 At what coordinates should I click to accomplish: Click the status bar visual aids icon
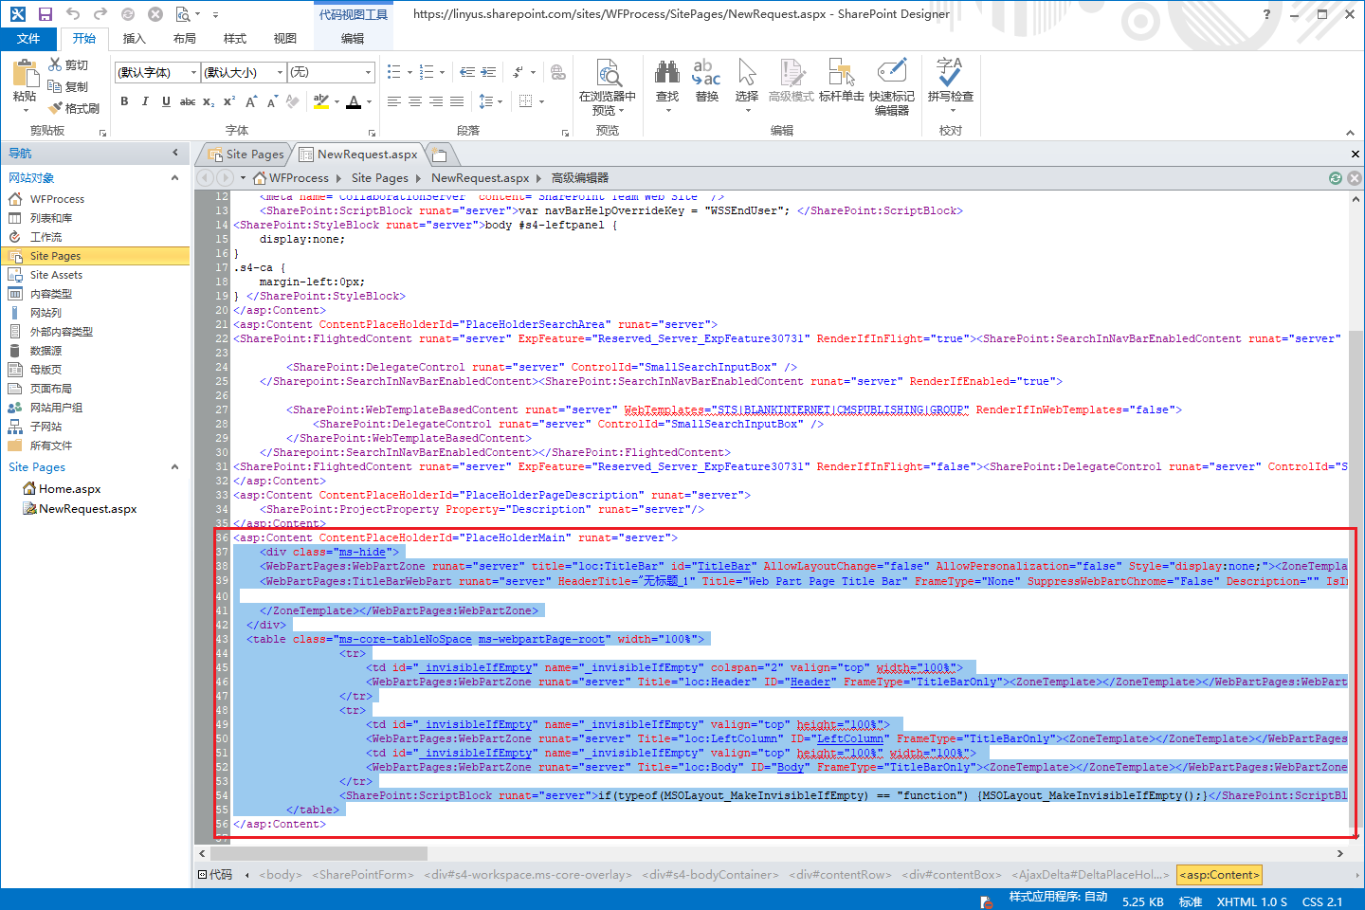[x=986, y=902]
